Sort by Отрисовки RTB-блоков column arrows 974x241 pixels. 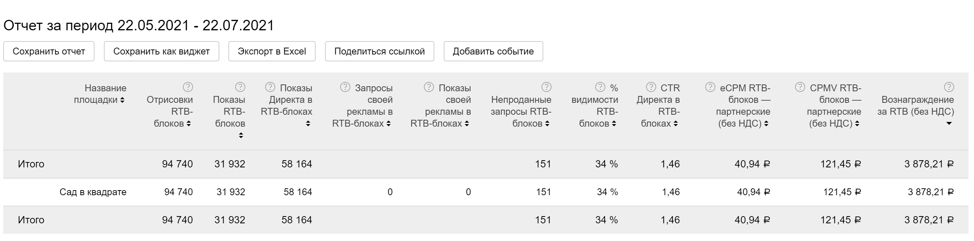tap(189, 124)
